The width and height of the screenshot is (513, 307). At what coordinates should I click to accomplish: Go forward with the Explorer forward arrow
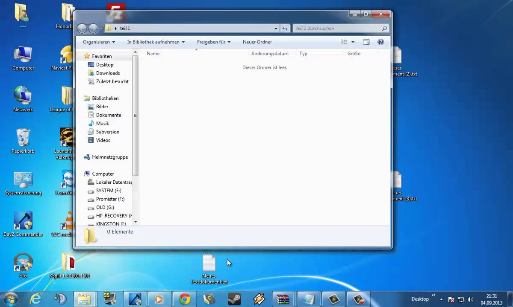(93, 29)
